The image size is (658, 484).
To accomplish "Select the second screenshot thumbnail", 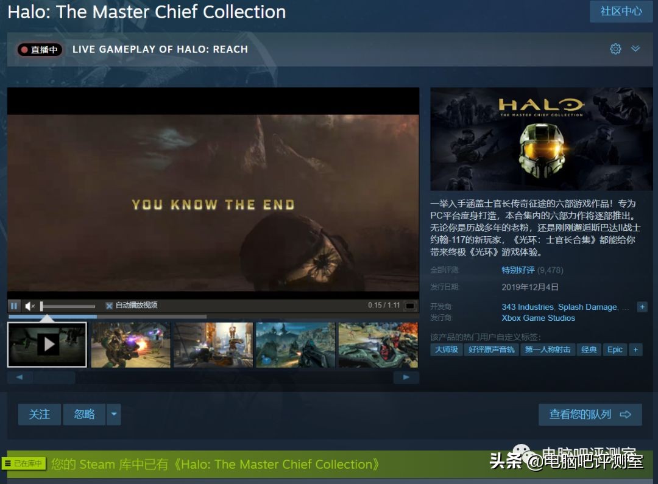I will 131,345.
